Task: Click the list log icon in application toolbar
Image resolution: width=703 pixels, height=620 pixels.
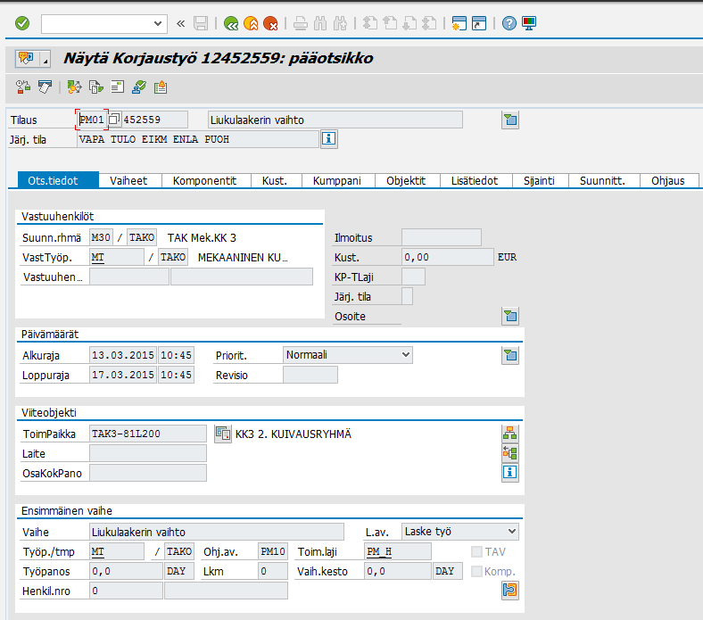Action: tap(118, 87)
